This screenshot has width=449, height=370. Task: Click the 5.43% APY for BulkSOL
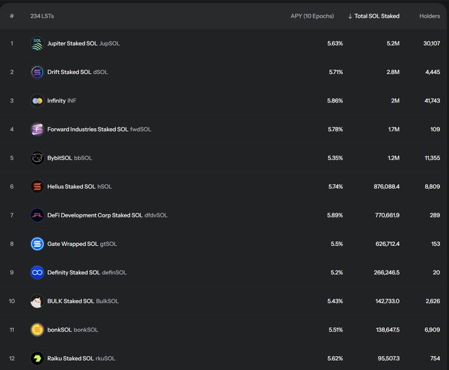click(335, 301)
